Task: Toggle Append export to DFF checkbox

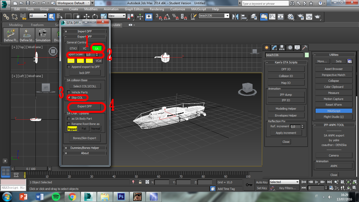Action: (69, 67)
